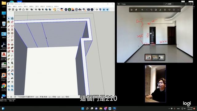This screenshot has height=111, width=197.
Task: Click the dark circle plus toolbar icon
Action: [66, 10]
